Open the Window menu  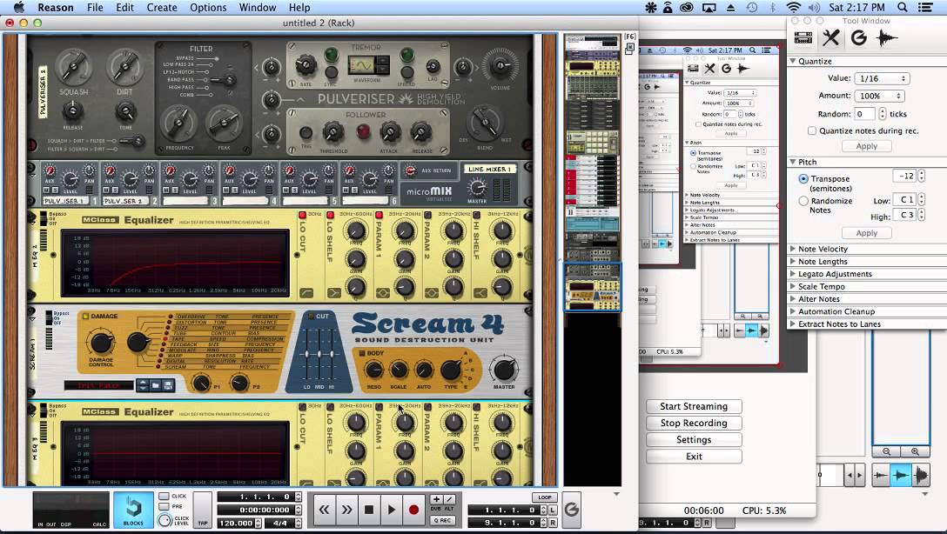pos(258,7)
